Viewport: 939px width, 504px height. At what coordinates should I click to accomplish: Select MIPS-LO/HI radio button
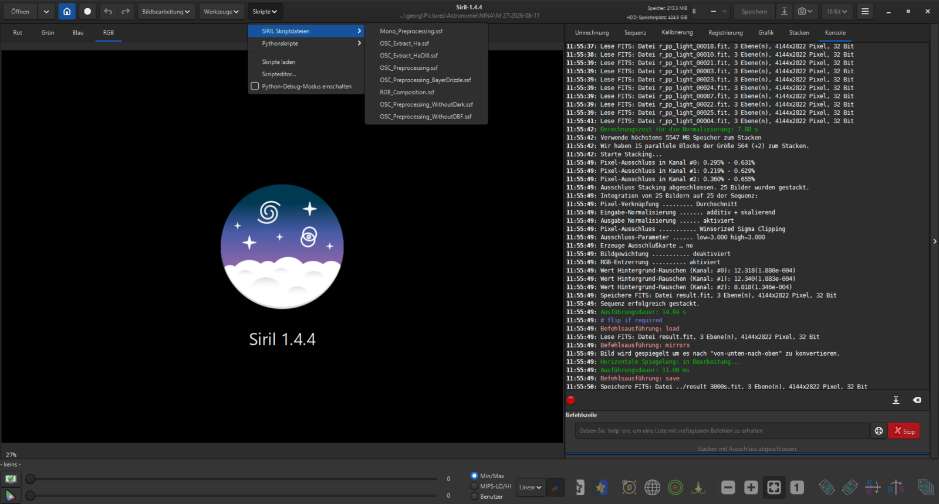tap(474, 486)
